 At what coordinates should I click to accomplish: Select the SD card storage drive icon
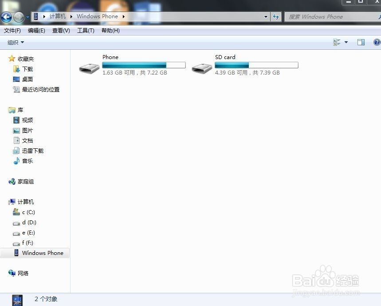click(202, 68)
